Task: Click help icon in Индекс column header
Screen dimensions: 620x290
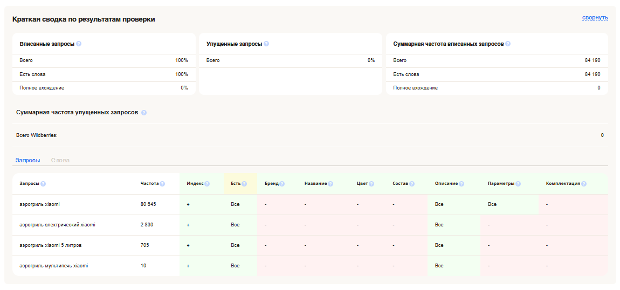Action: pos(206,184)
